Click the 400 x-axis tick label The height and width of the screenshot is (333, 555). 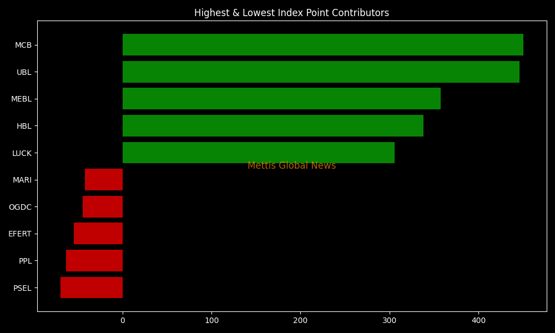click(478, 320)
